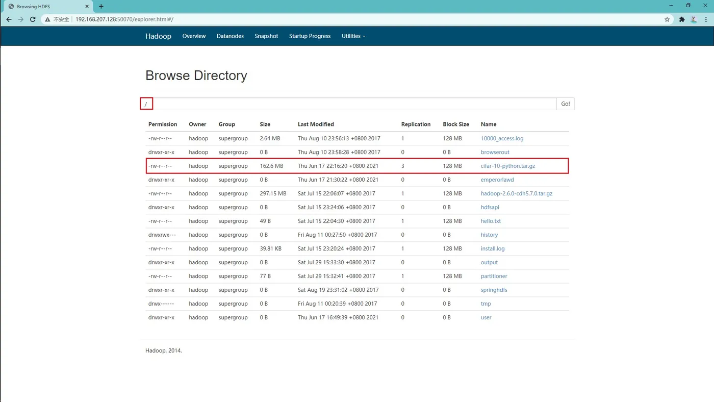Click the 77 B size cell
This screenshot has width=714, height=402.
pos(265,276)
